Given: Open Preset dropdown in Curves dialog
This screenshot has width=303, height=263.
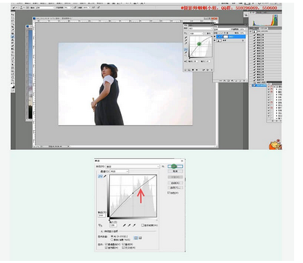Looking at the screenshot, I should 133,166.
